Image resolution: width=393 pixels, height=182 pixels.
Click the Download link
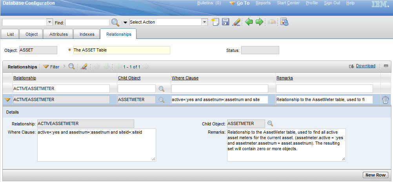(366, 66)
